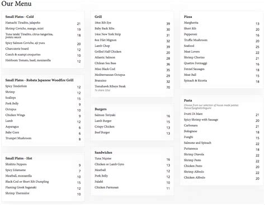This screenshot has height=205, width=265.
Task: Click the Tuna Niçoise sandwich item
Action: (x=103, y=158)
